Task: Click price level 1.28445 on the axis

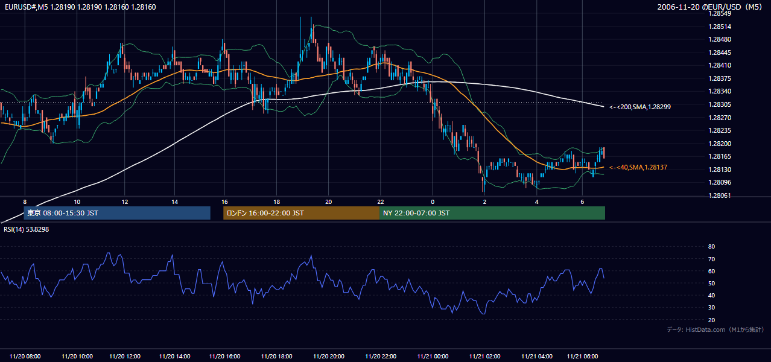Action: point(719,52)
